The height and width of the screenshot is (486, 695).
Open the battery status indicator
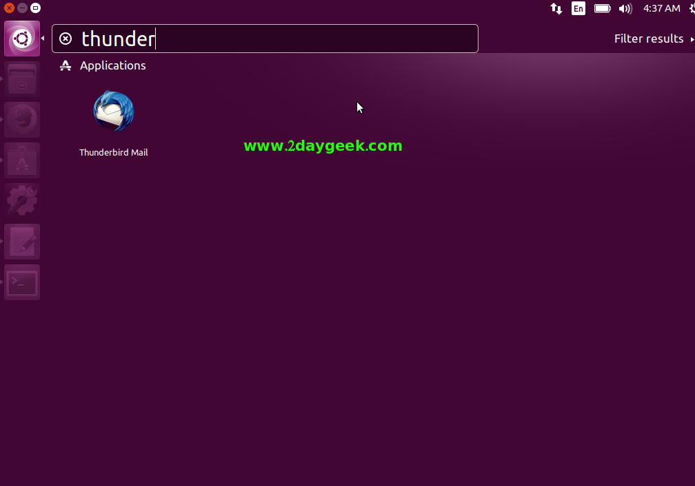(x=603, y=8)
